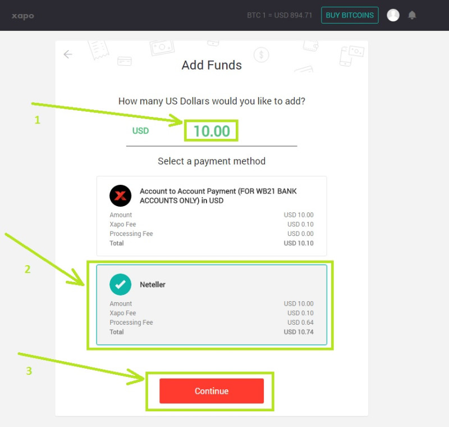Click the back arrow icon
This screenshot has width=449, height=427.
68,54
